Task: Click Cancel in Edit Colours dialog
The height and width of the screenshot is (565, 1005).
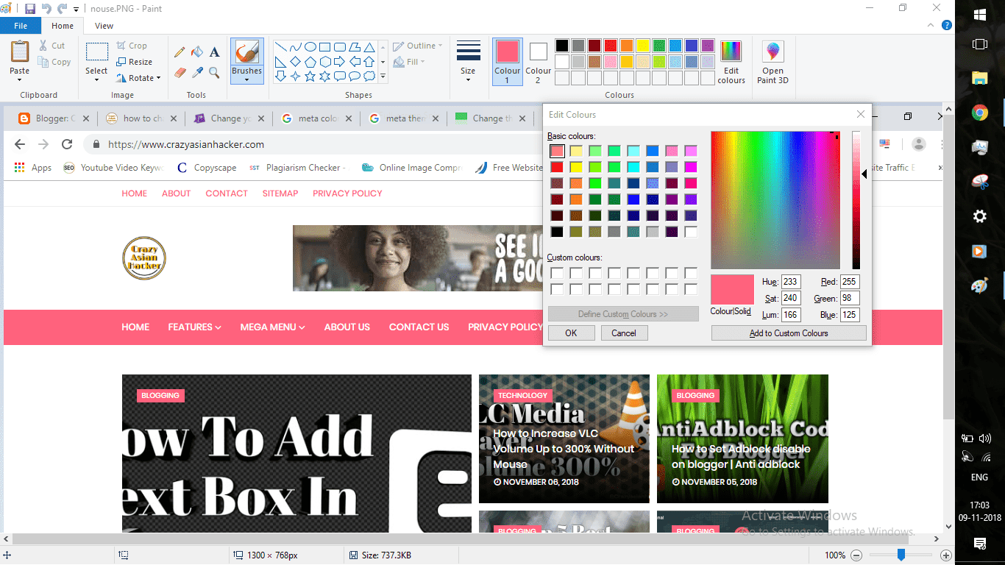Action: tap(624, 333)
